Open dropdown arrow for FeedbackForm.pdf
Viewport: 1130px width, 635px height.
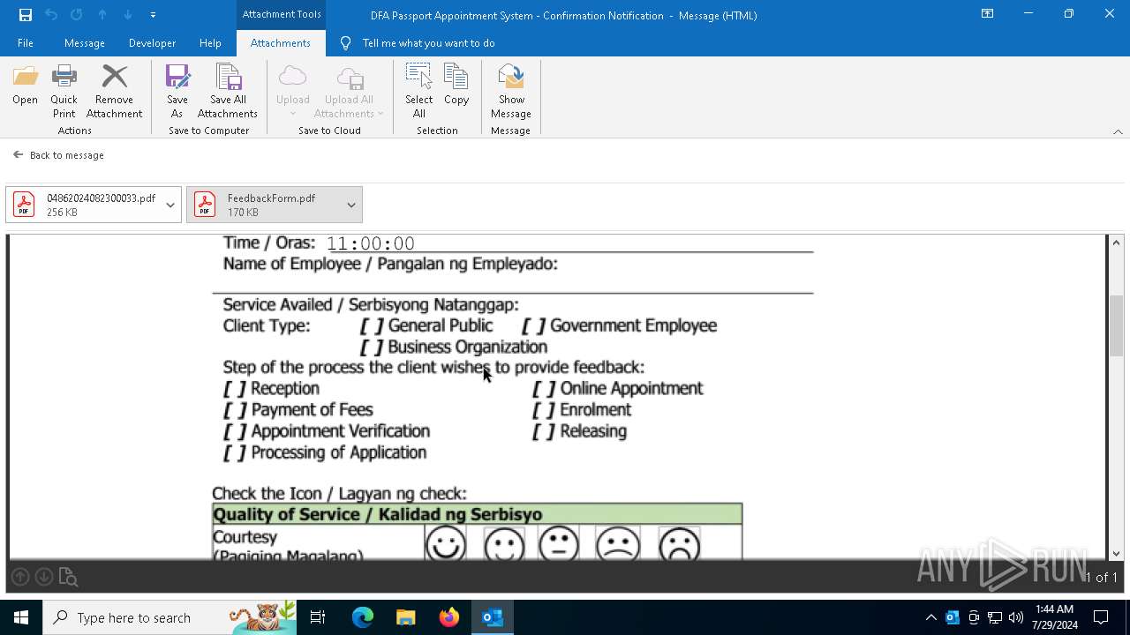pyautogui.click(x=351, y=205)
